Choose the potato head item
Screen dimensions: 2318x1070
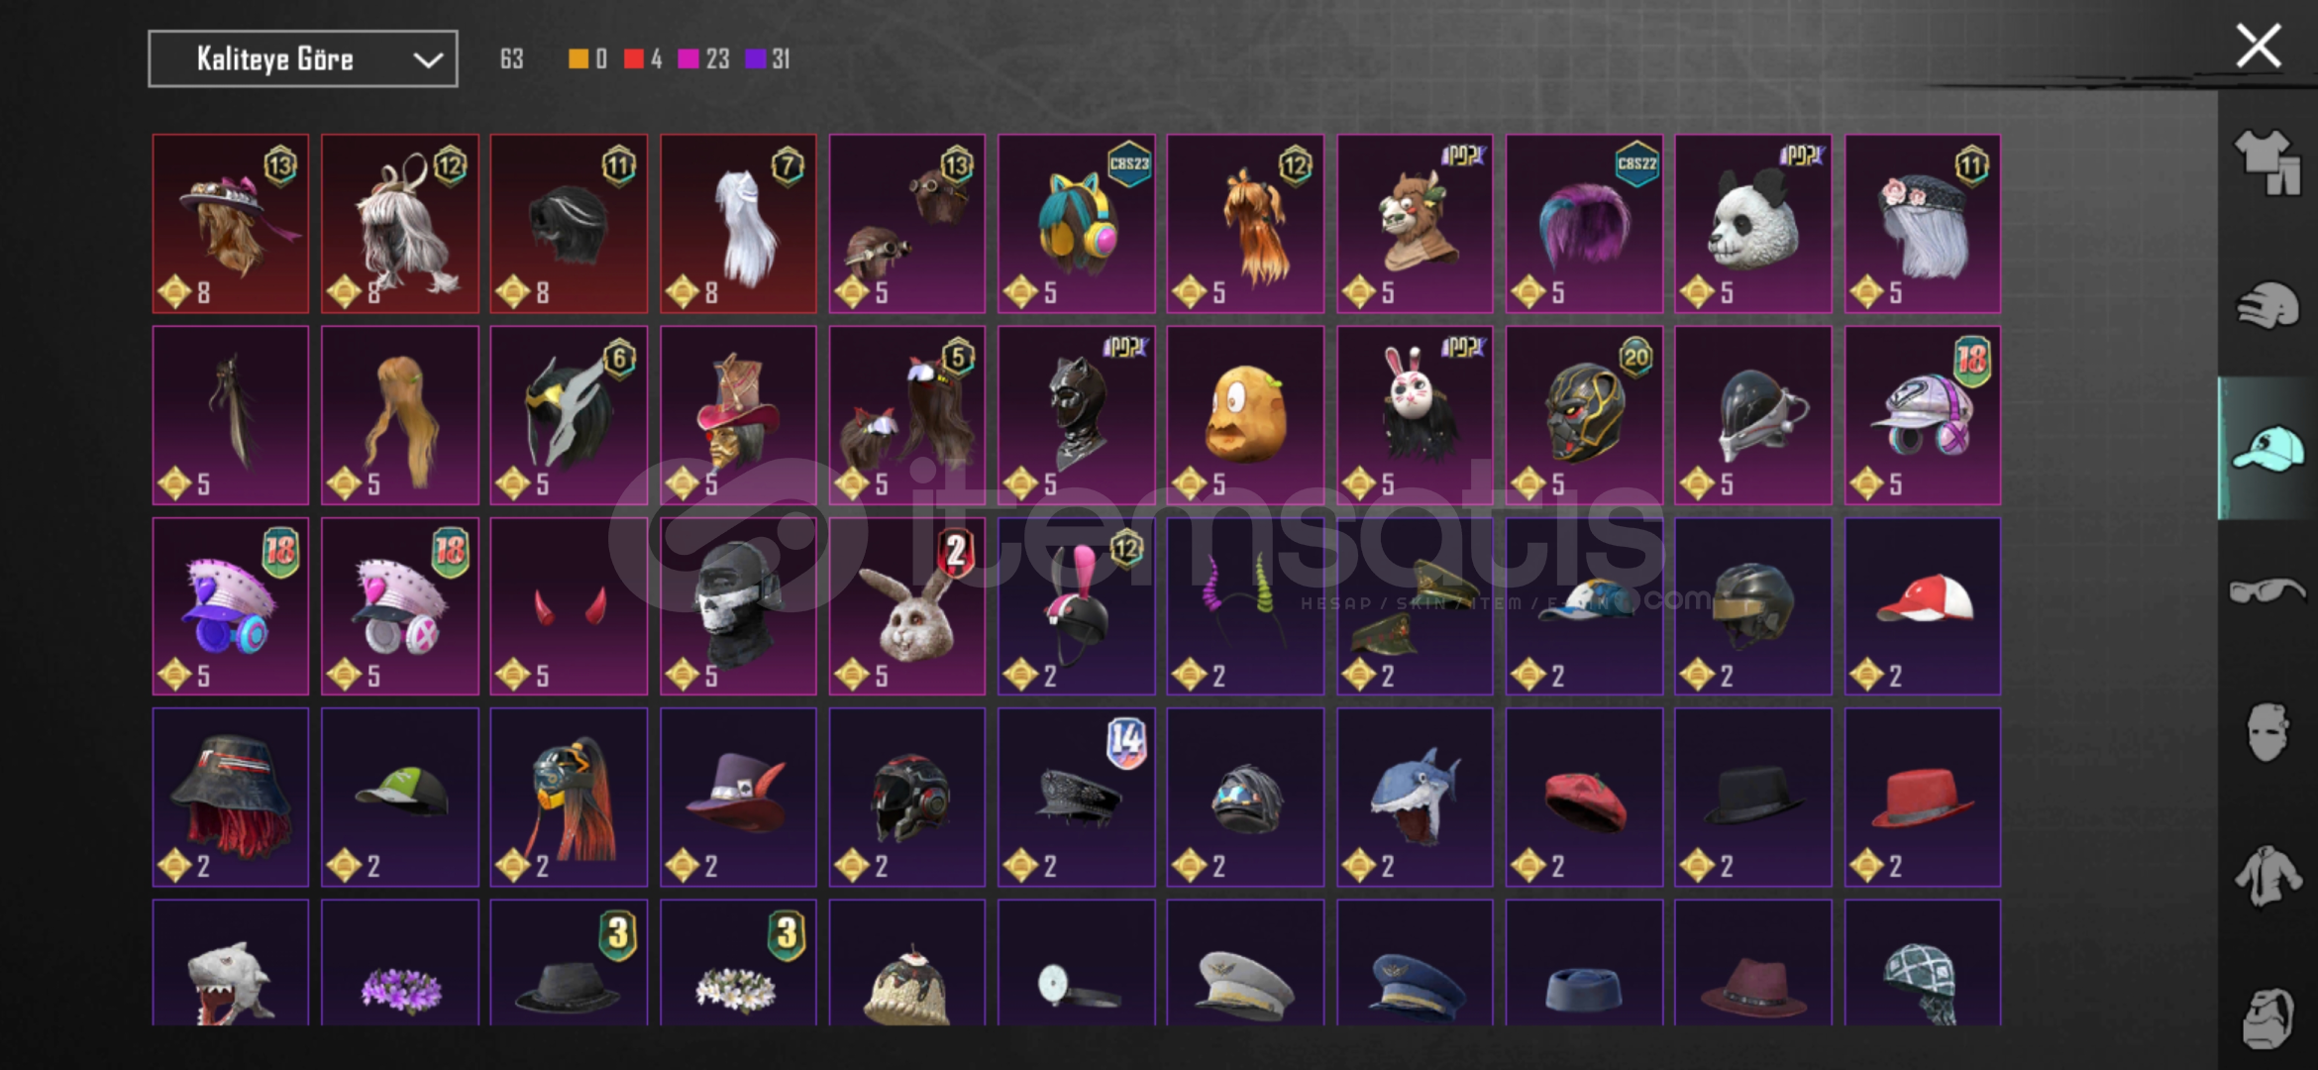point(1245,415)
